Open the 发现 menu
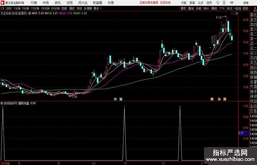Screen dimensions: 257x165 (70, 3)
